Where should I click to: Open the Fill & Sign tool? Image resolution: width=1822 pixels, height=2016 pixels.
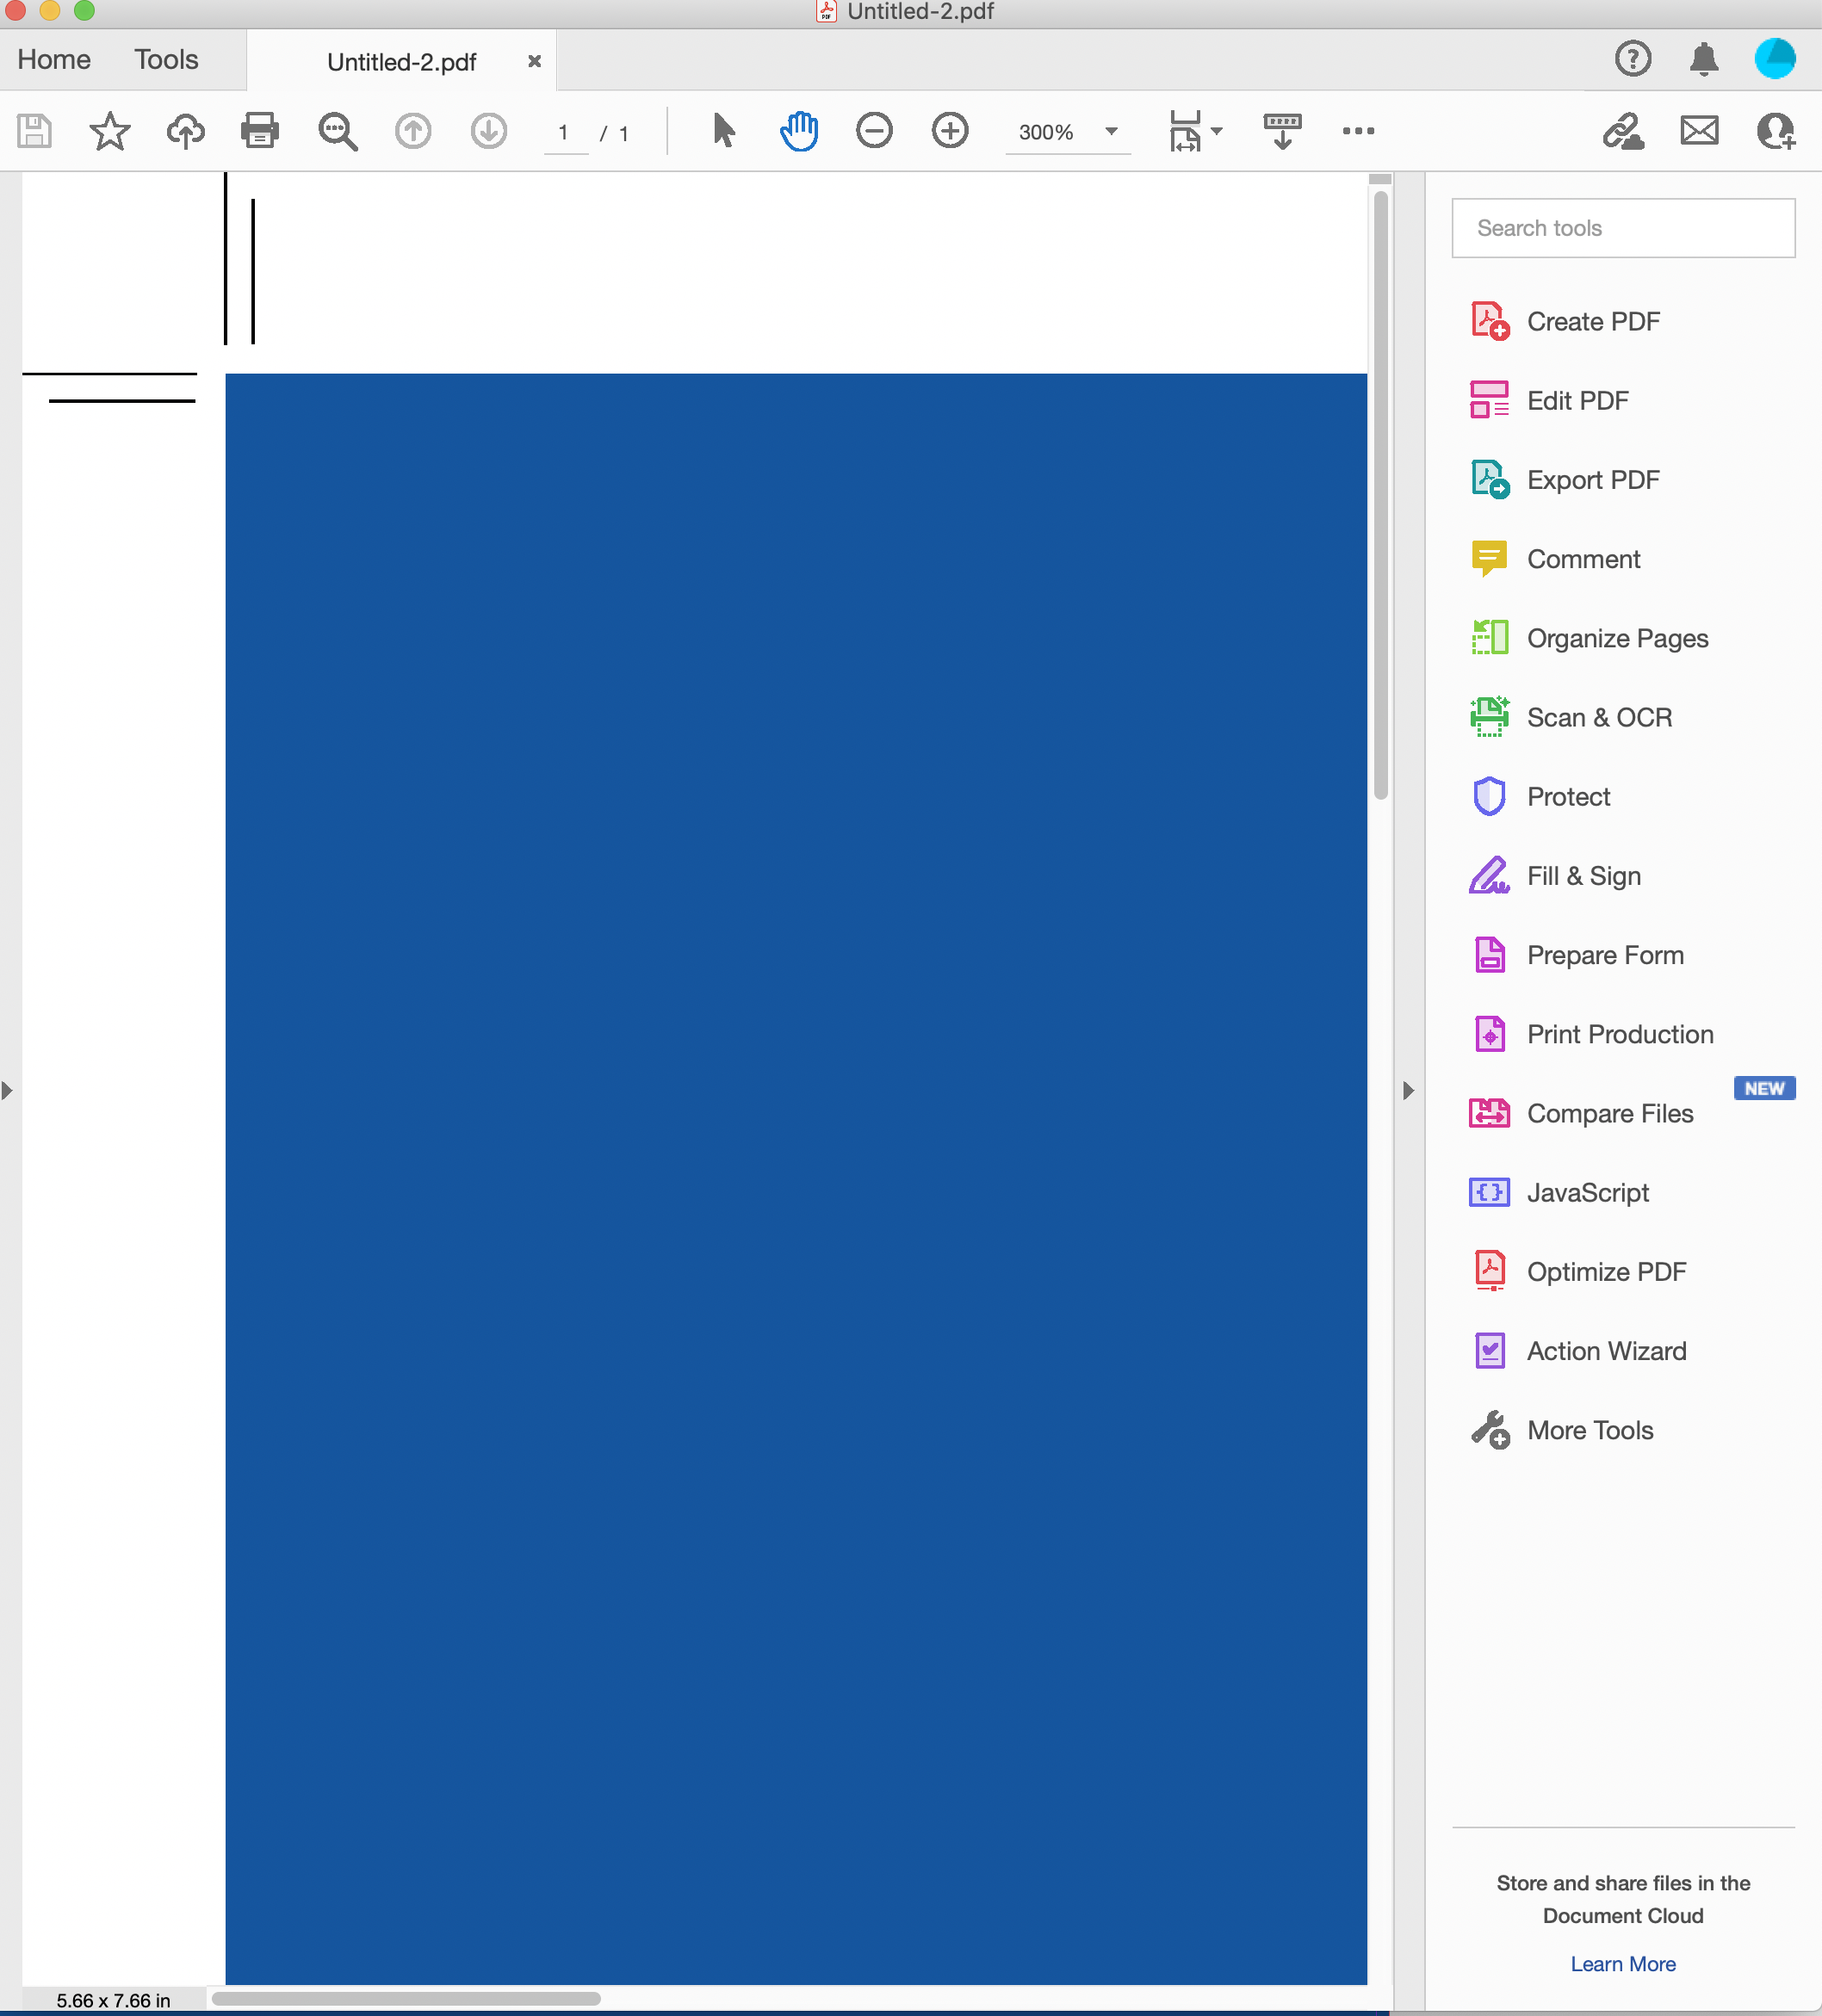tap(1583, 875)
